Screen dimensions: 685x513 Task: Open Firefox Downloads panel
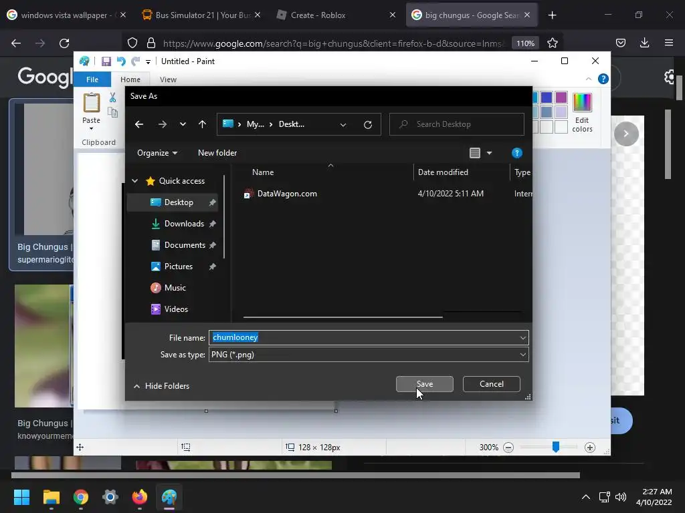(644, 43)
